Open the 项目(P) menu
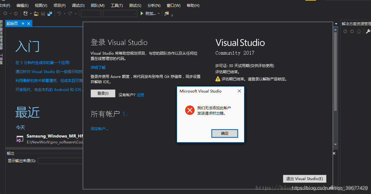Image resolution: width=371 pixels, height=194 pixels. pos(60,5)
